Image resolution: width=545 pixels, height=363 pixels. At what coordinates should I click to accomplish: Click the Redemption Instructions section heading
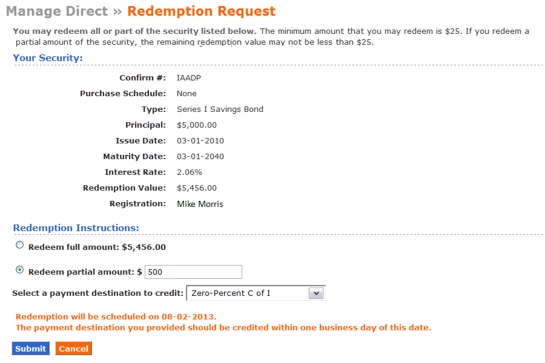(x=76, y=228)
